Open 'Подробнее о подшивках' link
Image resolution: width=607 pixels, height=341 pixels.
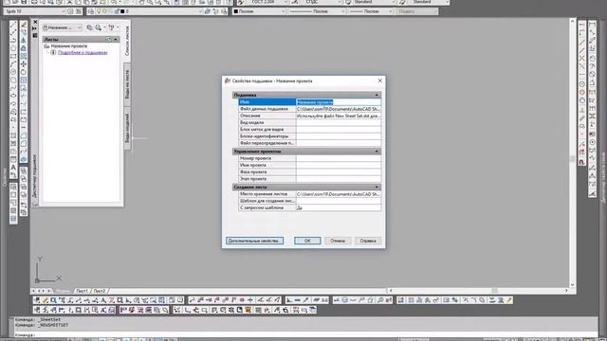tap(83, 53)
